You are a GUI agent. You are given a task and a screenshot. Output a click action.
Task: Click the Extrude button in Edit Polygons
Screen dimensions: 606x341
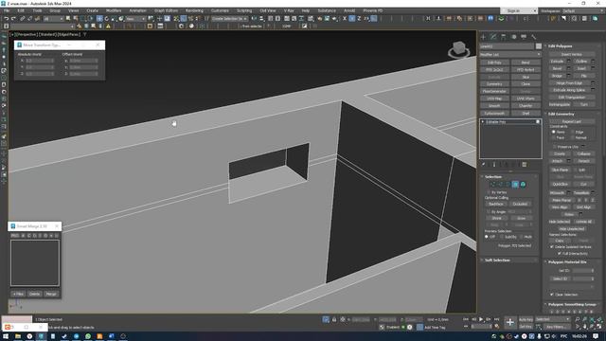click(x=557, y=62)
